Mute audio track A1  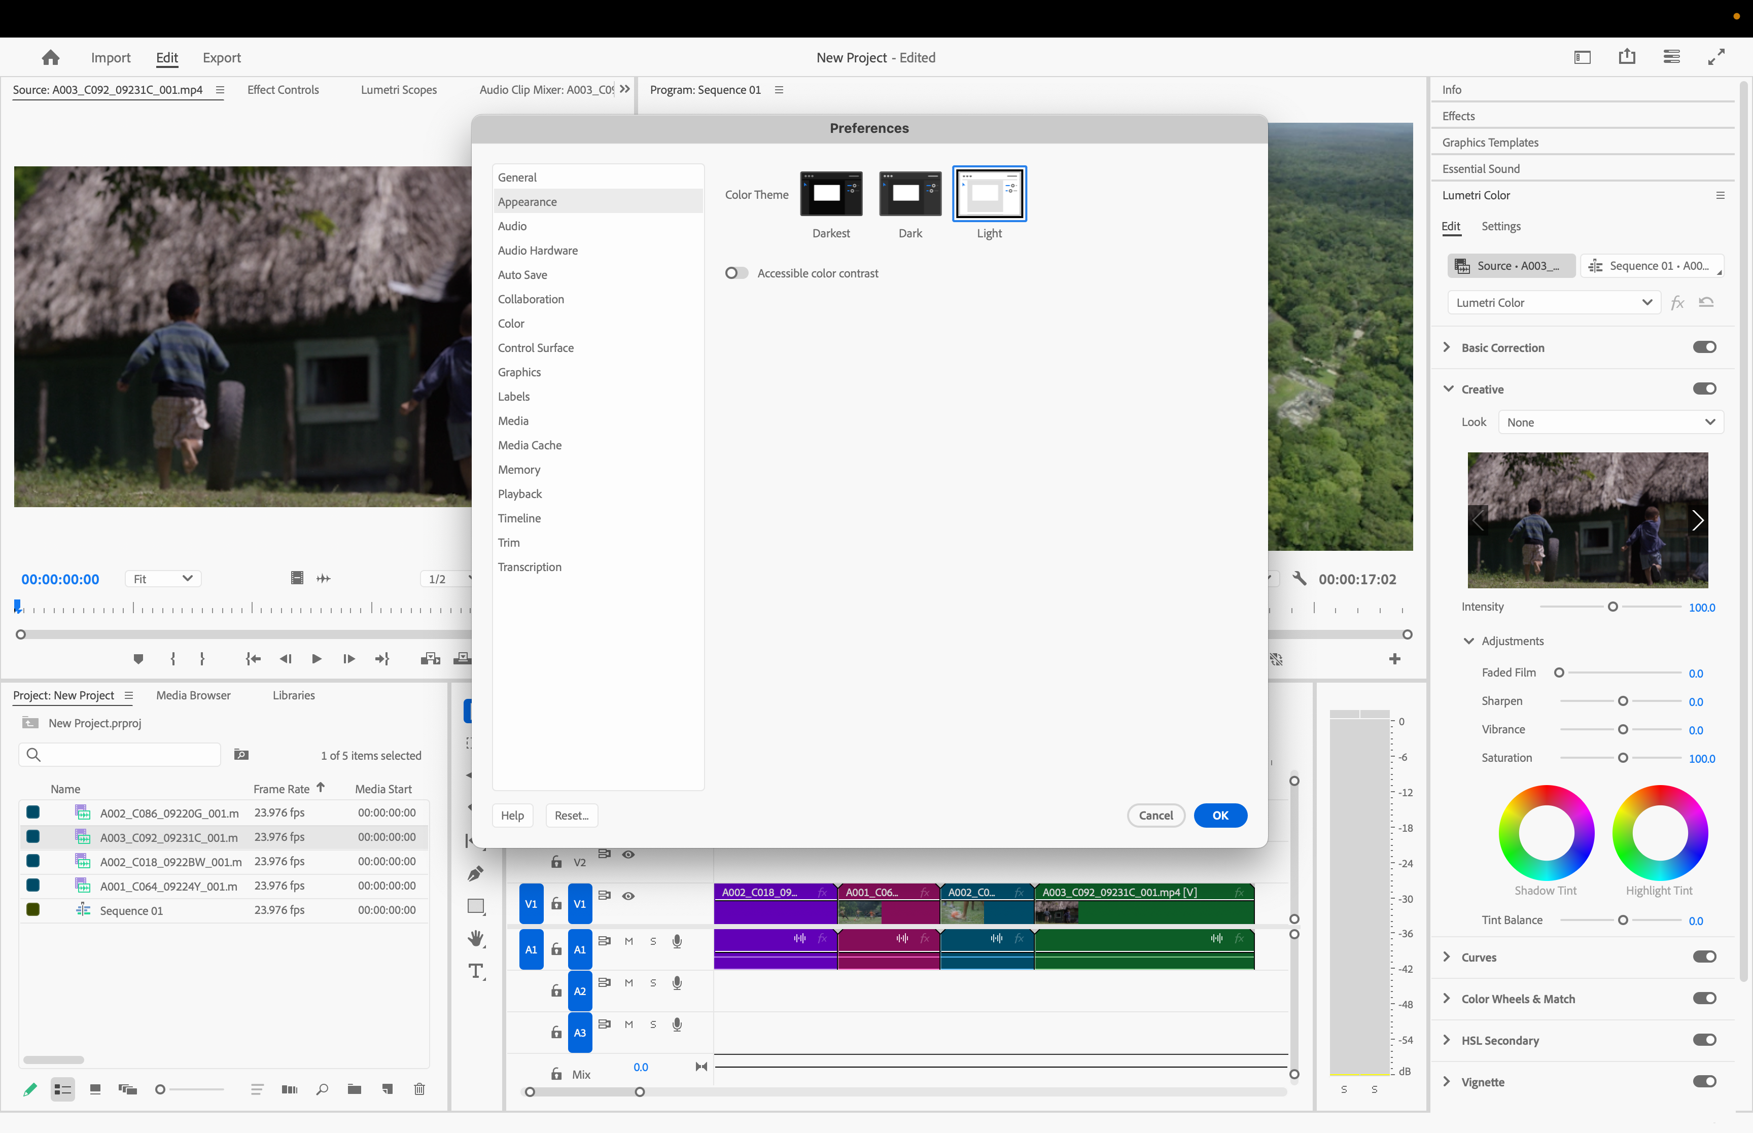point(629,941)
